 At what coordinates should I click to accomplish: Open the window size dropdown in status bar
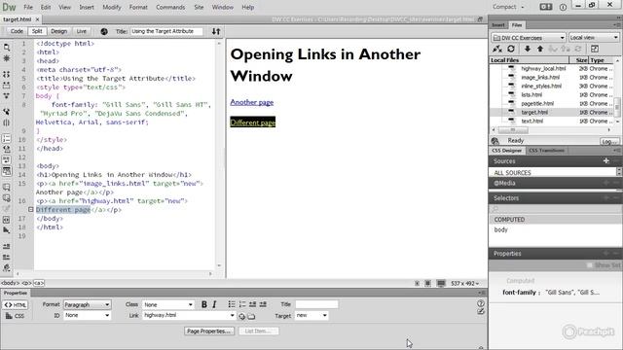click(x=465, y=283)
